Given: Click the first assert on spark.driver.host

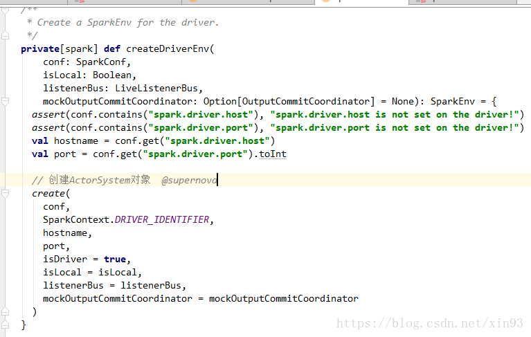Looking at the screenshot, I should (48, 115).
